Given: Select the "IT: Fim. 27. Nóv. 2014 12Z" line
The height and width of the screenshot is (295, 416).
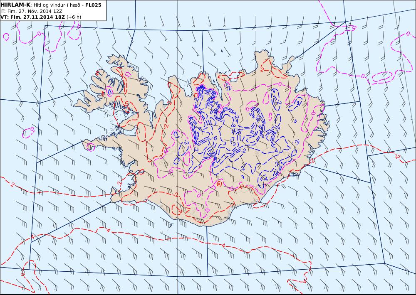Looking at the screenshot, I should point(31,11).
